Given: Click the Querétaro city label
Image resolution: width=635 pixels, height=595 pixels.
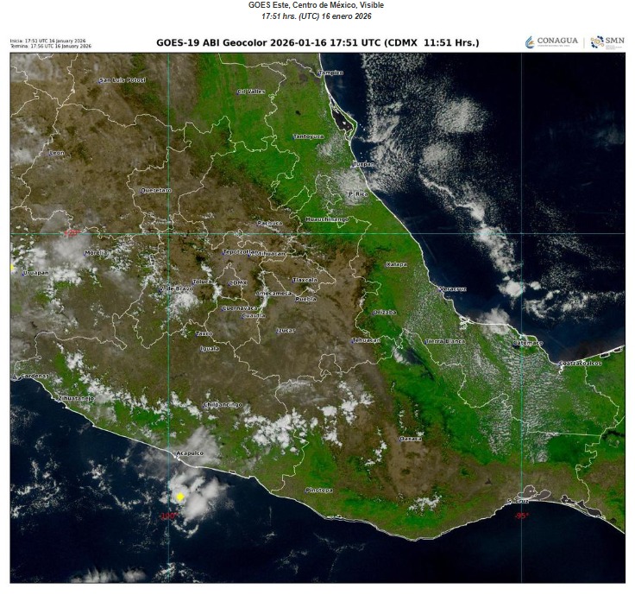Looking at the screenshot, I should pyautogui.click(x=156, y=189).
